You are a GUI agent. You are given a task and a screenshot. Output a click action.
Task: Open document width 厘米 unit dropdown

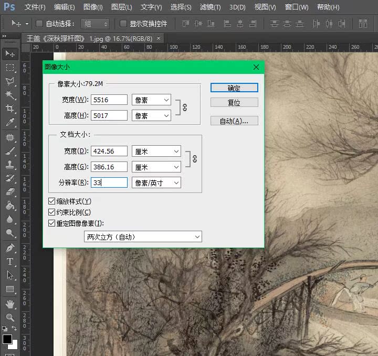click(156, 151)
